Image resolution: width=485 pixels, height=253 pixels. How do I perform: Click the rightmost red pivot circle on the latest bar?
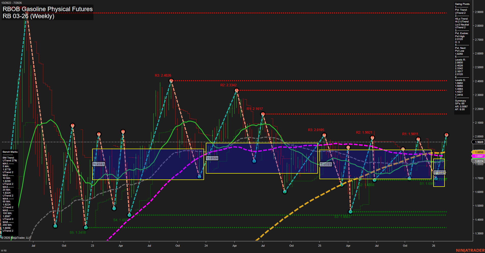coord(447,134)
